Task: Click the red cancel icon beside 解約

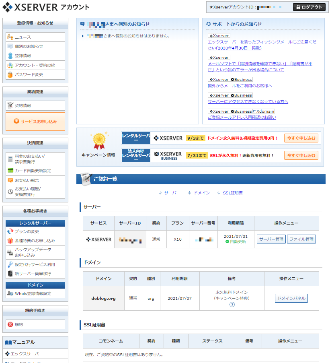Action: pyautogui.click(x=10, y=324)
